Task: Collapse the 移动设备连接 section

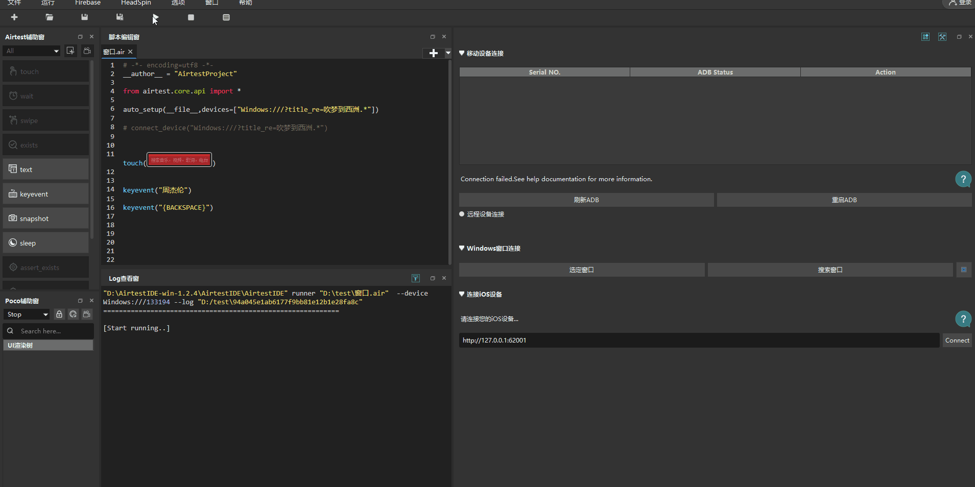Action: (x=462, y=53)
